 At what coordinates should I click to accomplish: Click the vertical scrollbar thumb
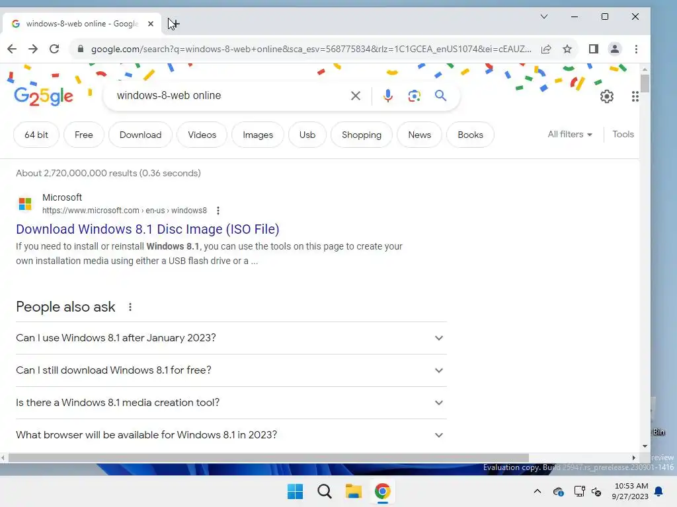[x=645, y=84]
